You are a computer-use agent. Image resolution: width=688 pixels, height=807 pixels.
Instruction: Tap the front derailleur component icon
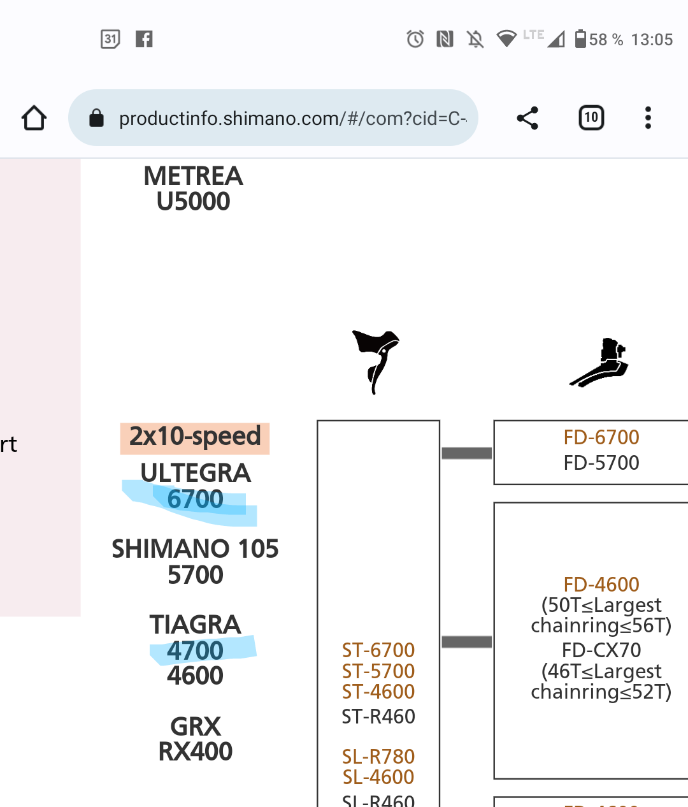pyautogui.click(x=599, y=362)
